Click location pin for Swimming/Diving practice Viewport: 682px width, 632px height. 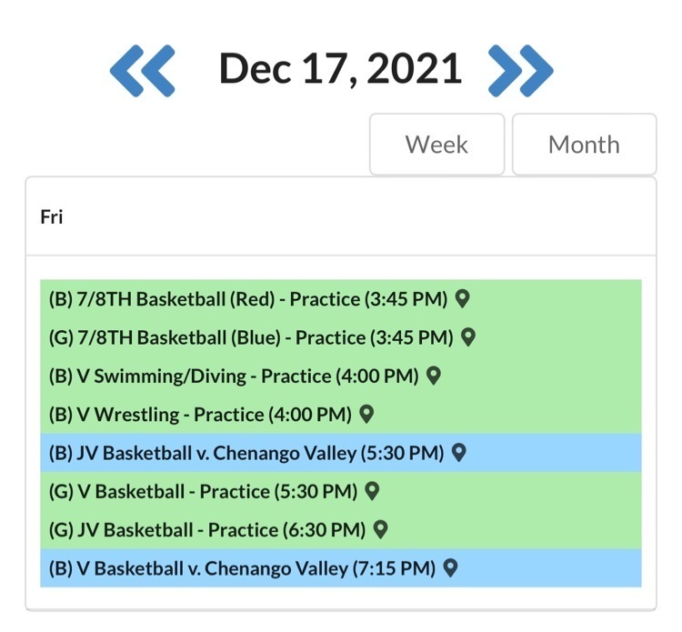[434, 376]
